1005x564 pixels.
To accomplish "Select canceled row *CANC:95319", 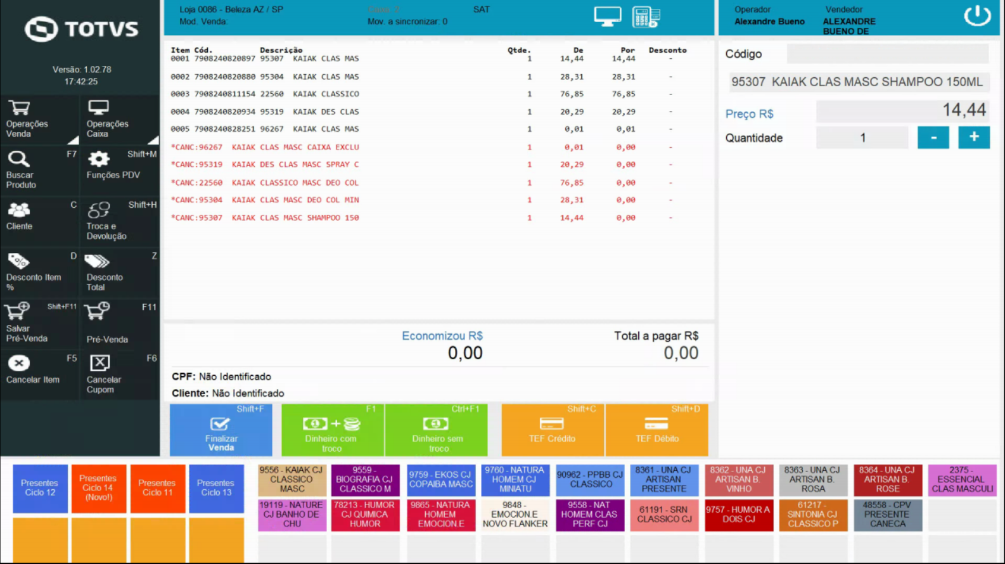I will (x=429, y=164).
